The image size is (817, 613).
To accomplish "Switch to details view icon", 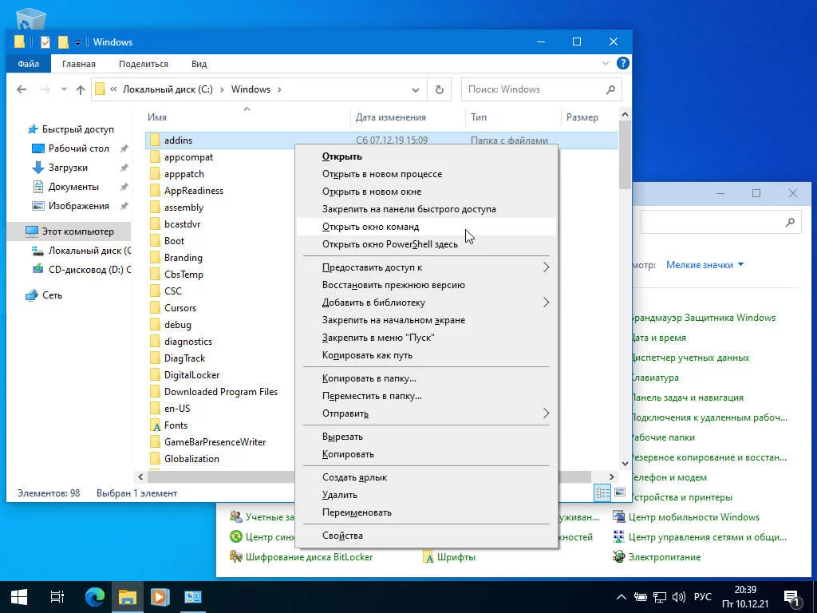I will 603,493.
